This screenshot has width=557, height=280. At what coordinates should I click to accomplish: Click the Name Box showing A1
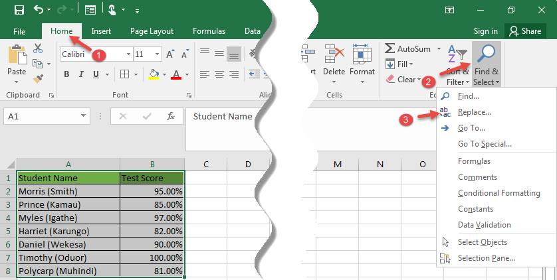point(47,116)
